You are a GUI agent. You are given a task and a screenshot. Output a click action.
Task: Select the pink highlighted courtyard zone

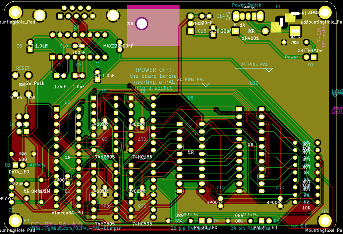(152, 23)
